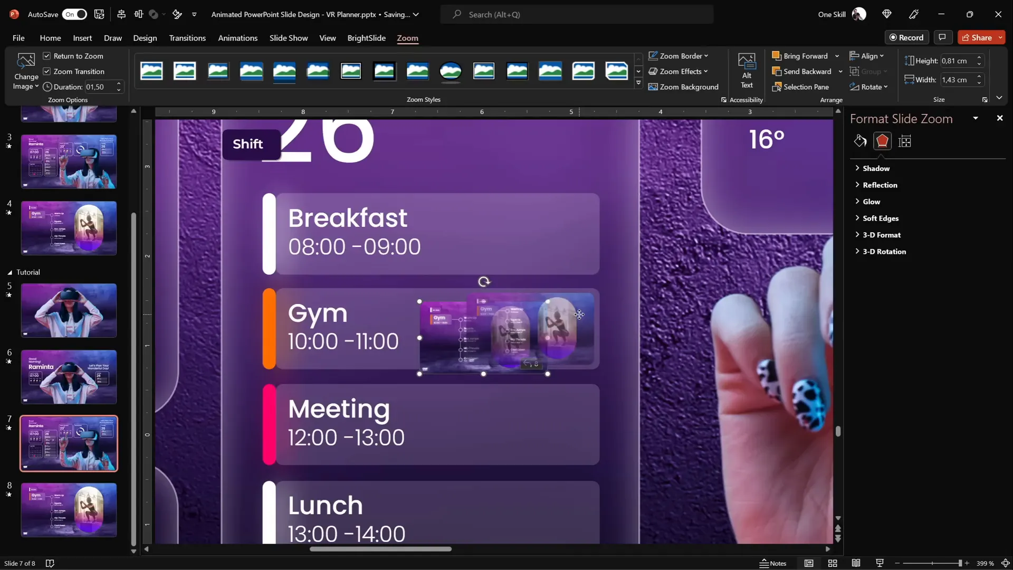Screen dimensions: 1013x570
Task: Click the Record button
Action: point(907,37)
